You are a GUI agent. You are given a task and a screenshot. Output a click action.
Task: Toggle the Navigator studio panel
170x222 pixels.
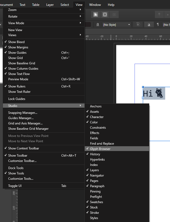117,175
